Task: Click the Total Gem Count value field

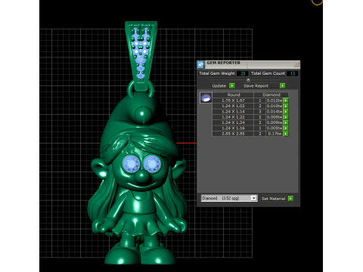Action: pos(293,73)
